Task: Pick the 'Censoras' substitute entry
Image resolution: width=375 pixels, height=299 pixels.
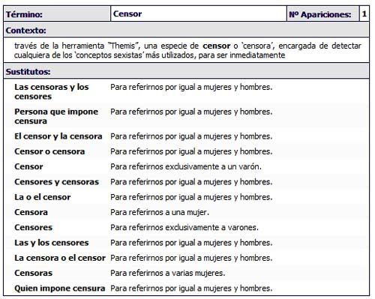Action: click(x=34, y=273)
